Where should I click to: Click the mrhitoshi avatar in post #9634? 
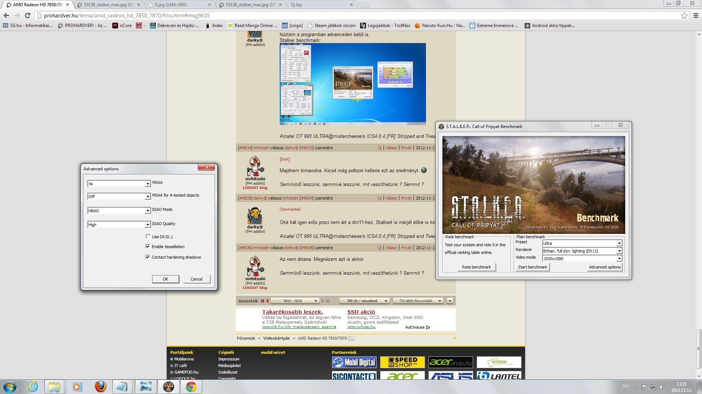(x=255, y=166)
